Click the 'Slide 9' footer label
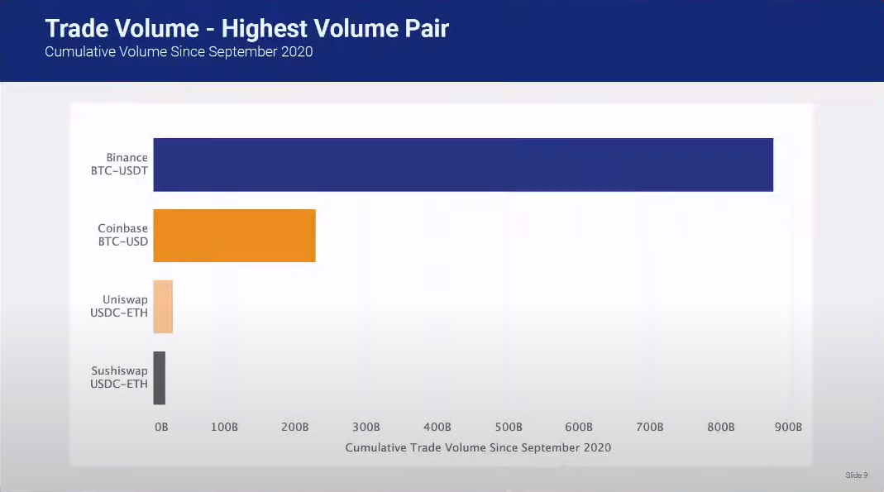The height and width of the screenshot is (492, 884). 857,475
